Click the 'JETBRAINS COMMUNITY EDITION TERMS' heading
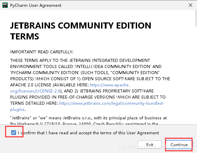 click(81, 31)
